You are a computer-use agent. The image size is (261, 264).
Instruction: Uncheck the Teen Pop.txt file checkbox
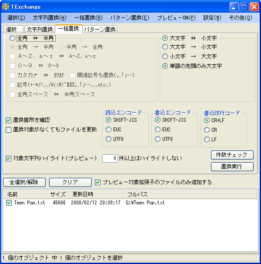(x=9, y=203)
